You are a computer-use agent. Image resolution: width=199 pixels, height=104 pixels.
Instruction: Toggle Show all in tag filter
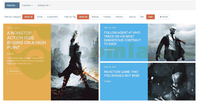pyautogui.click(x=83, y=17)
